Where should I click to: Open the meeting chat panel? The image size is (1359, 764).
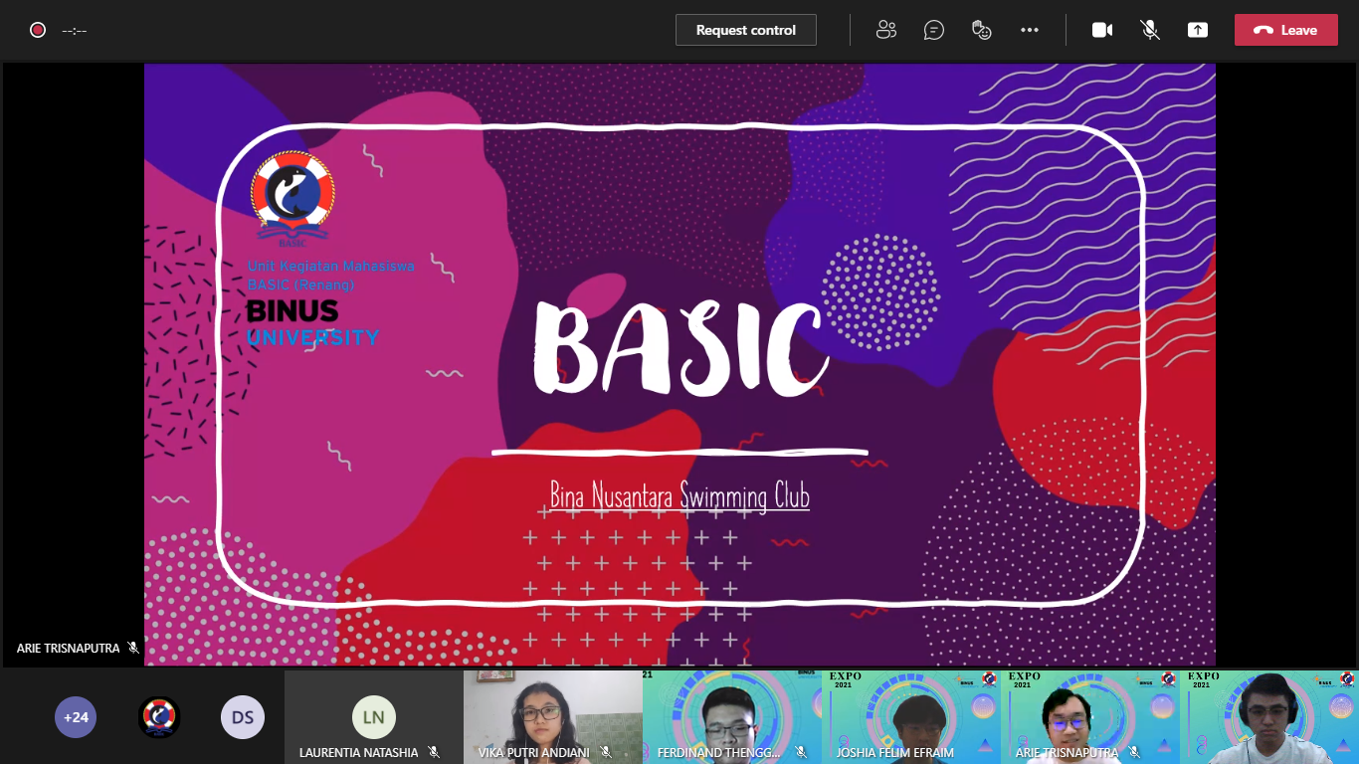coord(933,30)
